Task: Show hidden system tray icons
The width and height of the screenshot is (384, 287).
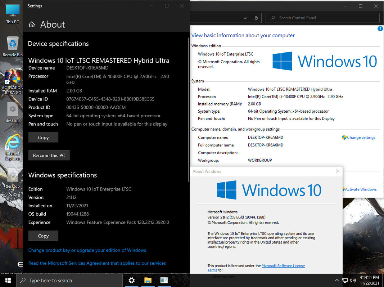Action: tap(337, 281)
